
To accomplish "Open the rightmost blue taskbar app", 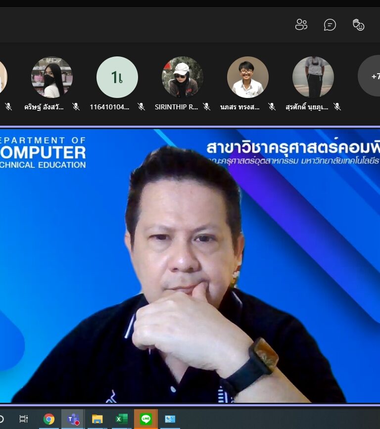I will point(170,419).
